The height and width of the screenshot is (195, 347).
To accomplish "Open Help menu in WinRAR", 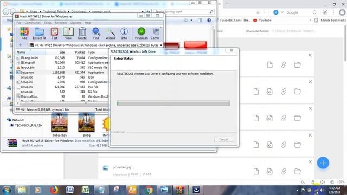I will point(88,23).
